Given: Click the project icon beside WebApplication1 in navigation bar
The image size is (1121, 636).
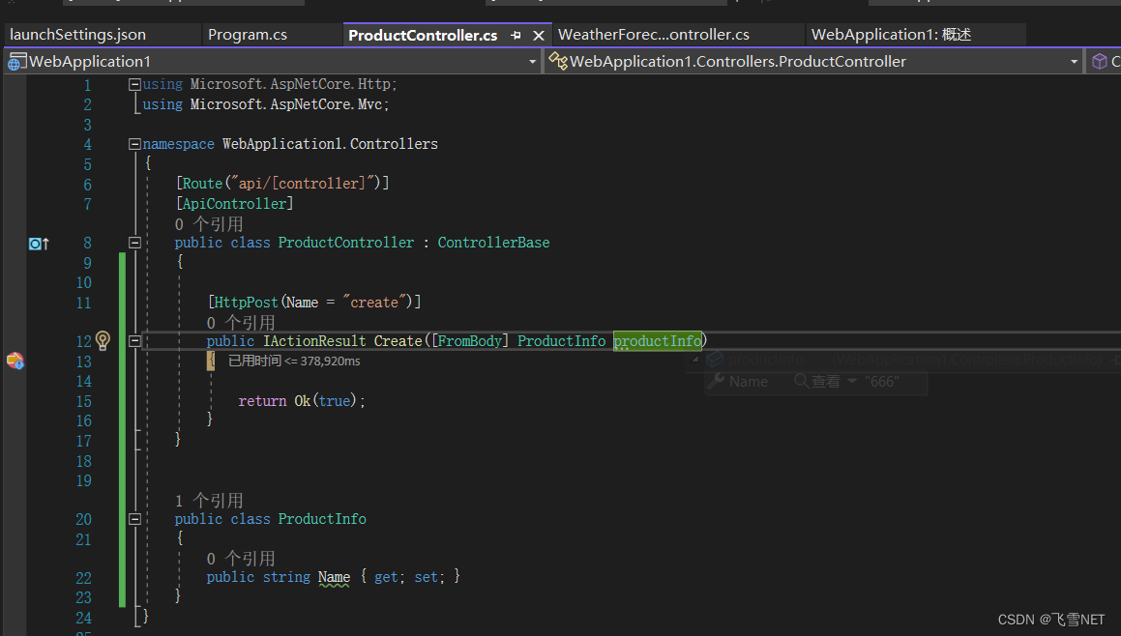Looking at the screenshot, I should pos(14,60).
